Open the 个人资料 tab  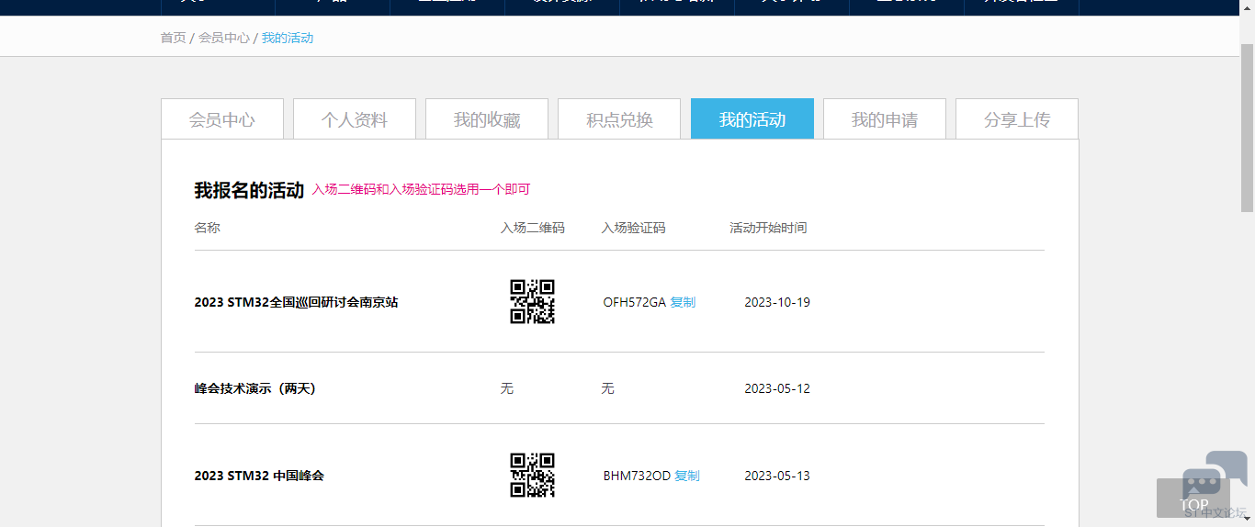point(355,119)
